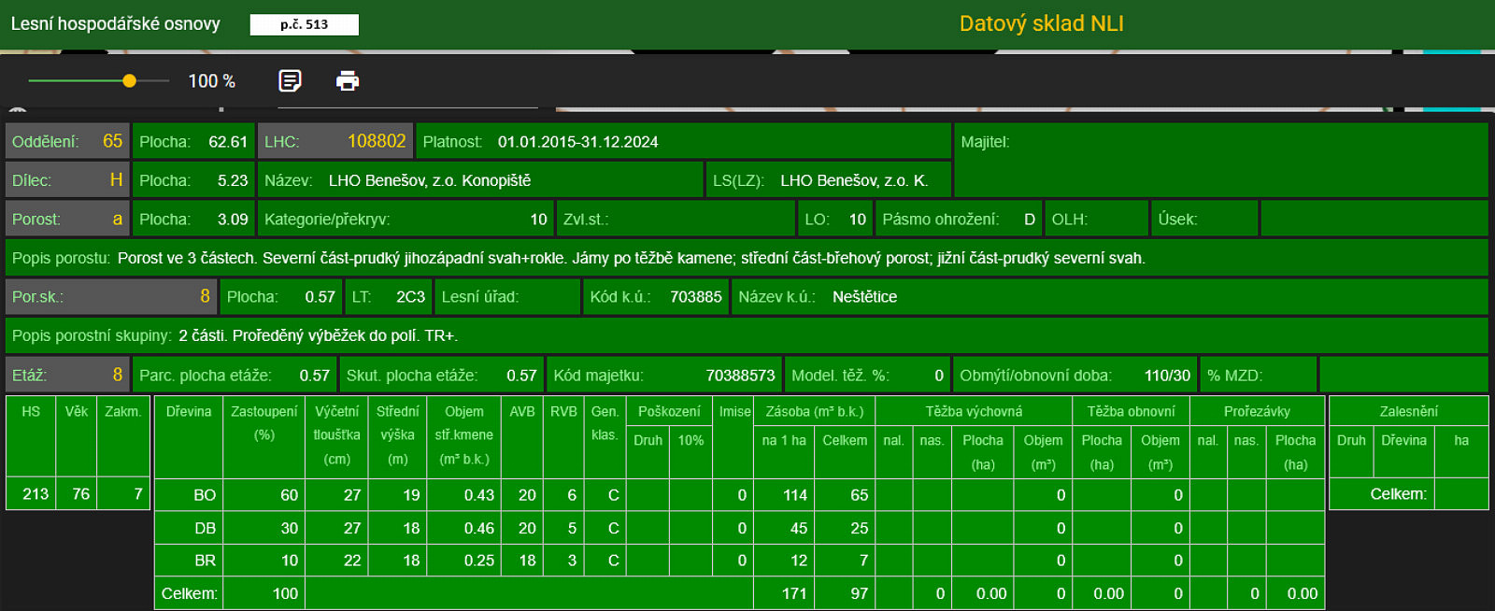Click the Lesní hospodářské osnovy title

(x=116, y=23)
